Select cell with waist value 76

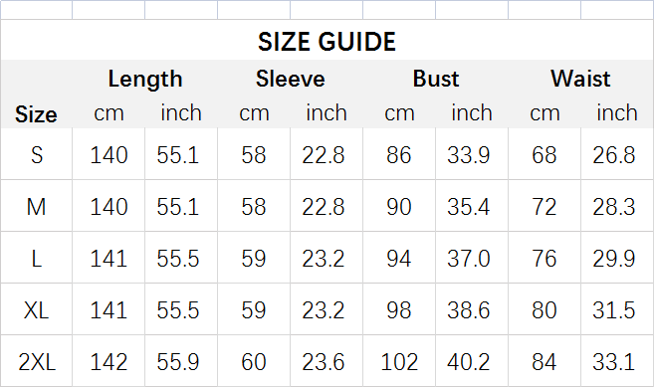pos(545,258)
